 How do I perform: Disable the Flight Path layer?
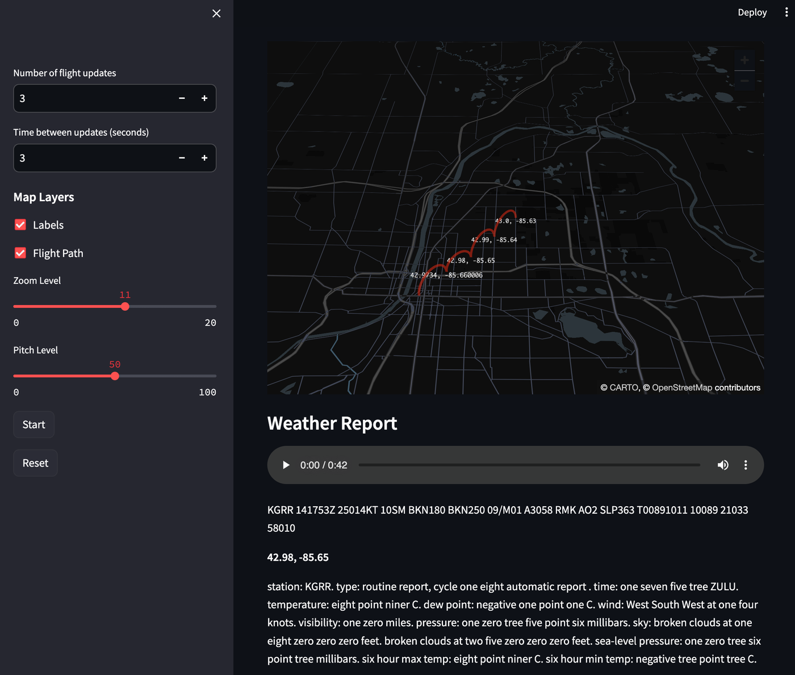[x=20, y=253]
